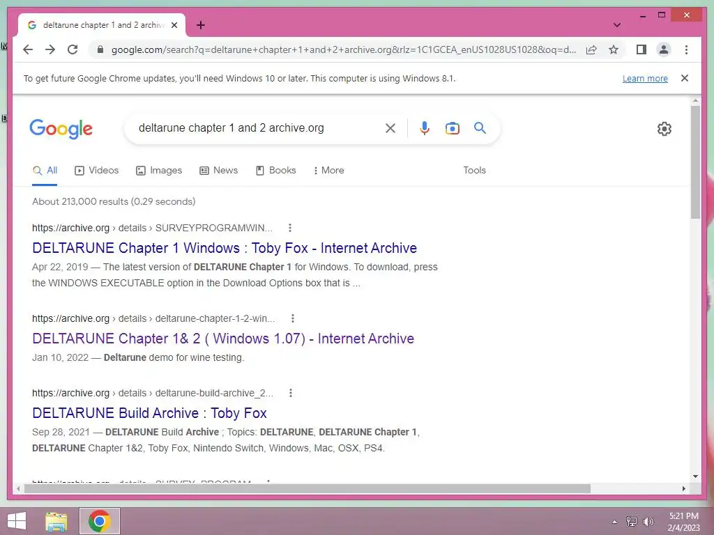The width and height of the screenshot is (714, 535).
Task: Click the horizontal scrollbar thumb
Action: click(307, 489)
